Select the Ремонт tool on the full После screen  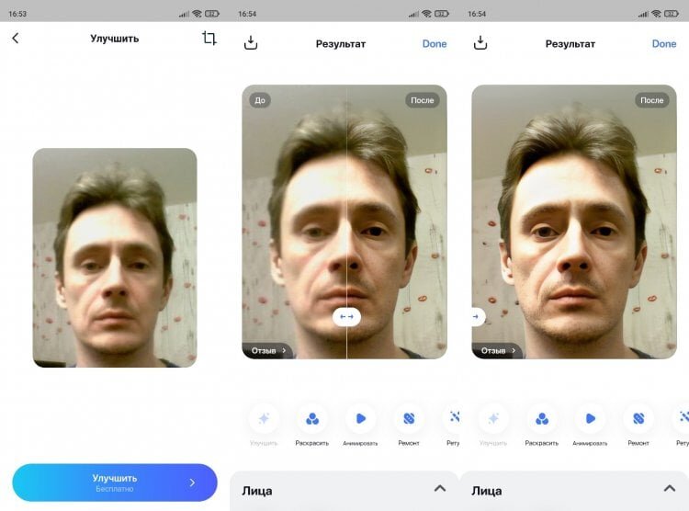tap(638, 425)
